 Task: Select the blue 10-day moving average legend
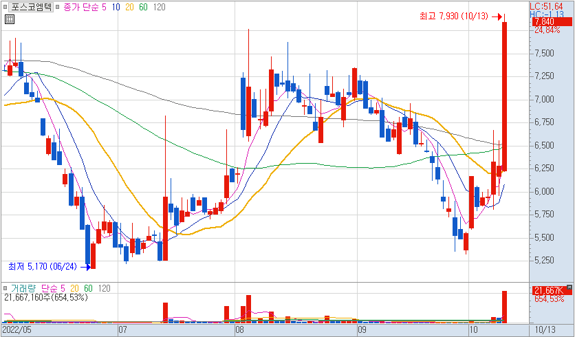click(116, 7)
